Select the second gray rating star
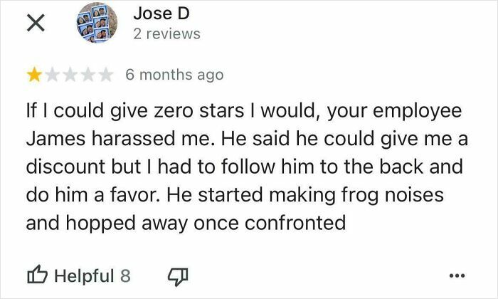Screen dimensions: 498x299 pos(53,75)
